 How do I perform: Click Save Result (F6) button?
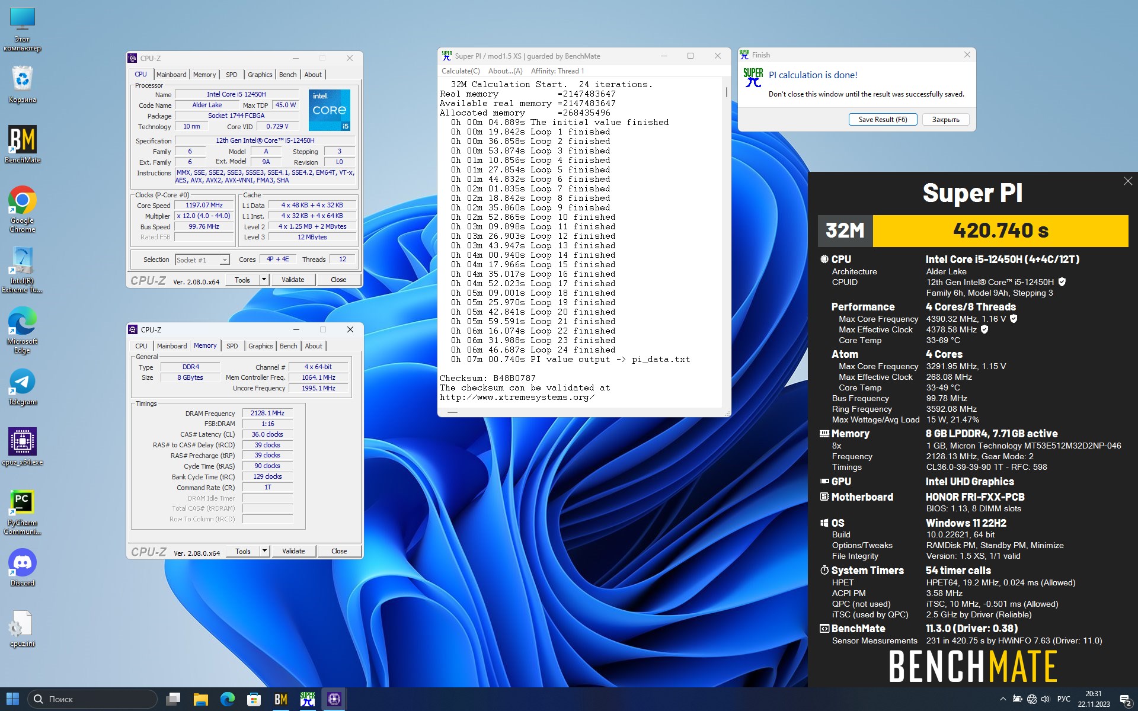point(883,119)
